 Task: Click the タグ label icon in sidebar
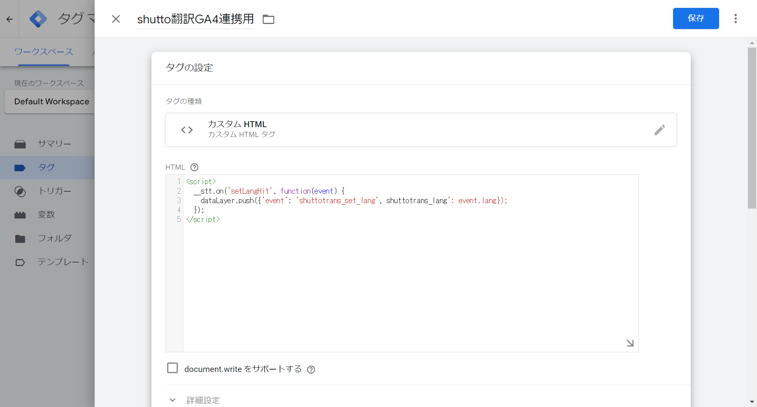click(20, 168)
